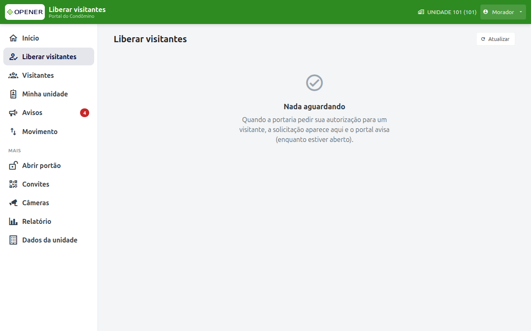
Task: Click the empty-state checkmark circle icon
Action: (x=314, y=83)
